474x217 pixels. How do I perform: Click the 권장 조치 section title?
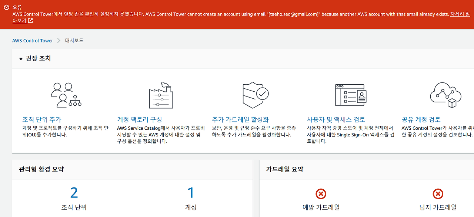coord(37,58)
